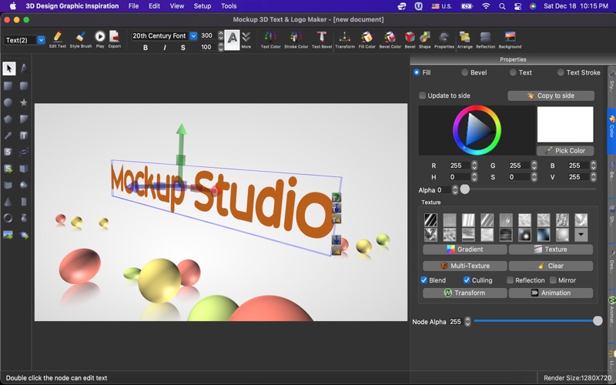Click the 3D text style A button
Image resolution: width=616 pixels, height=385 pixels.
233,38
